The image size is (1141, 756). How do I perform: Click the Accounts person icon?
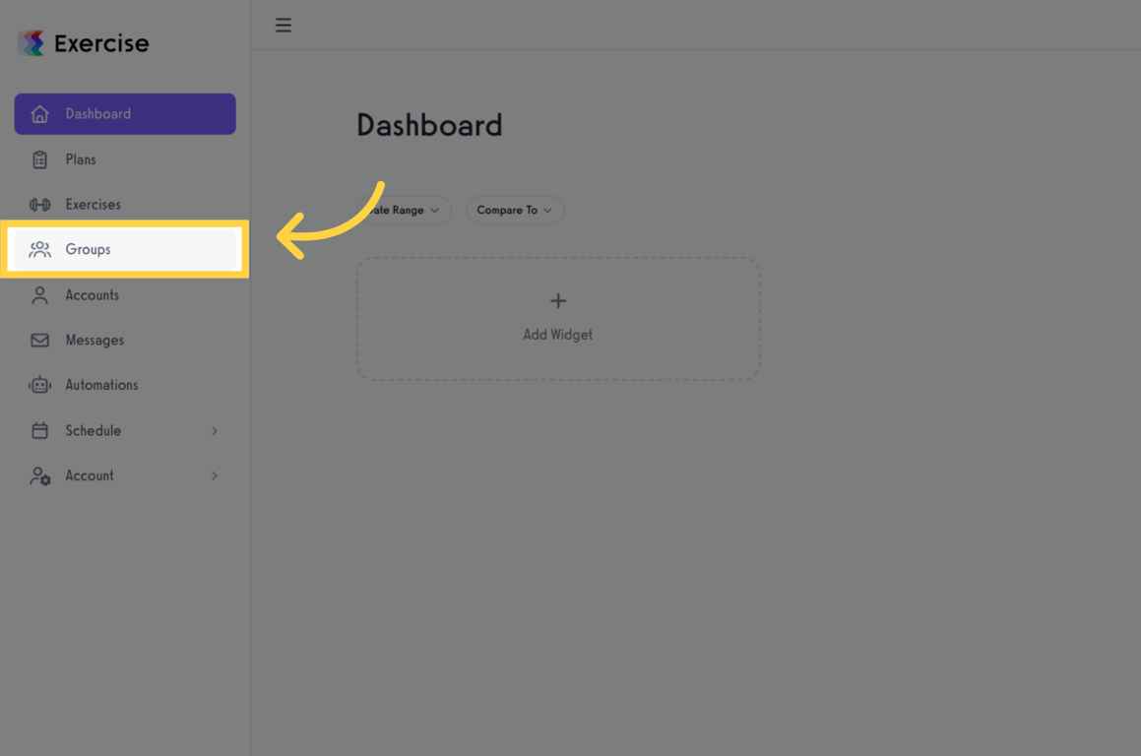pos(39,294)
